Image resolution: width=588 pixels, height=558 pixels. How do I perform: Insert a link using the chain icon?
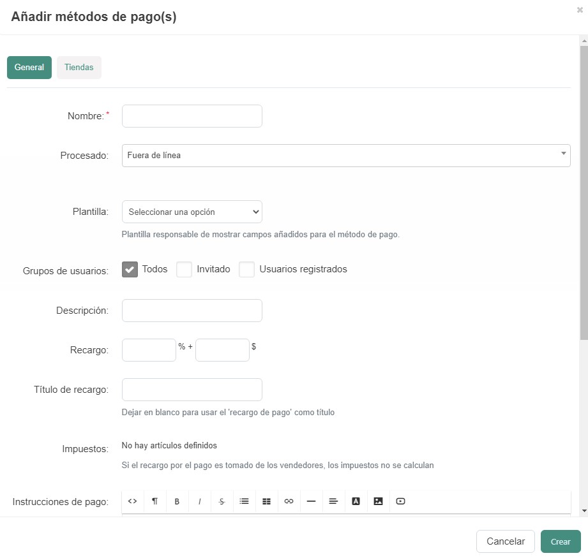(289, 501)
